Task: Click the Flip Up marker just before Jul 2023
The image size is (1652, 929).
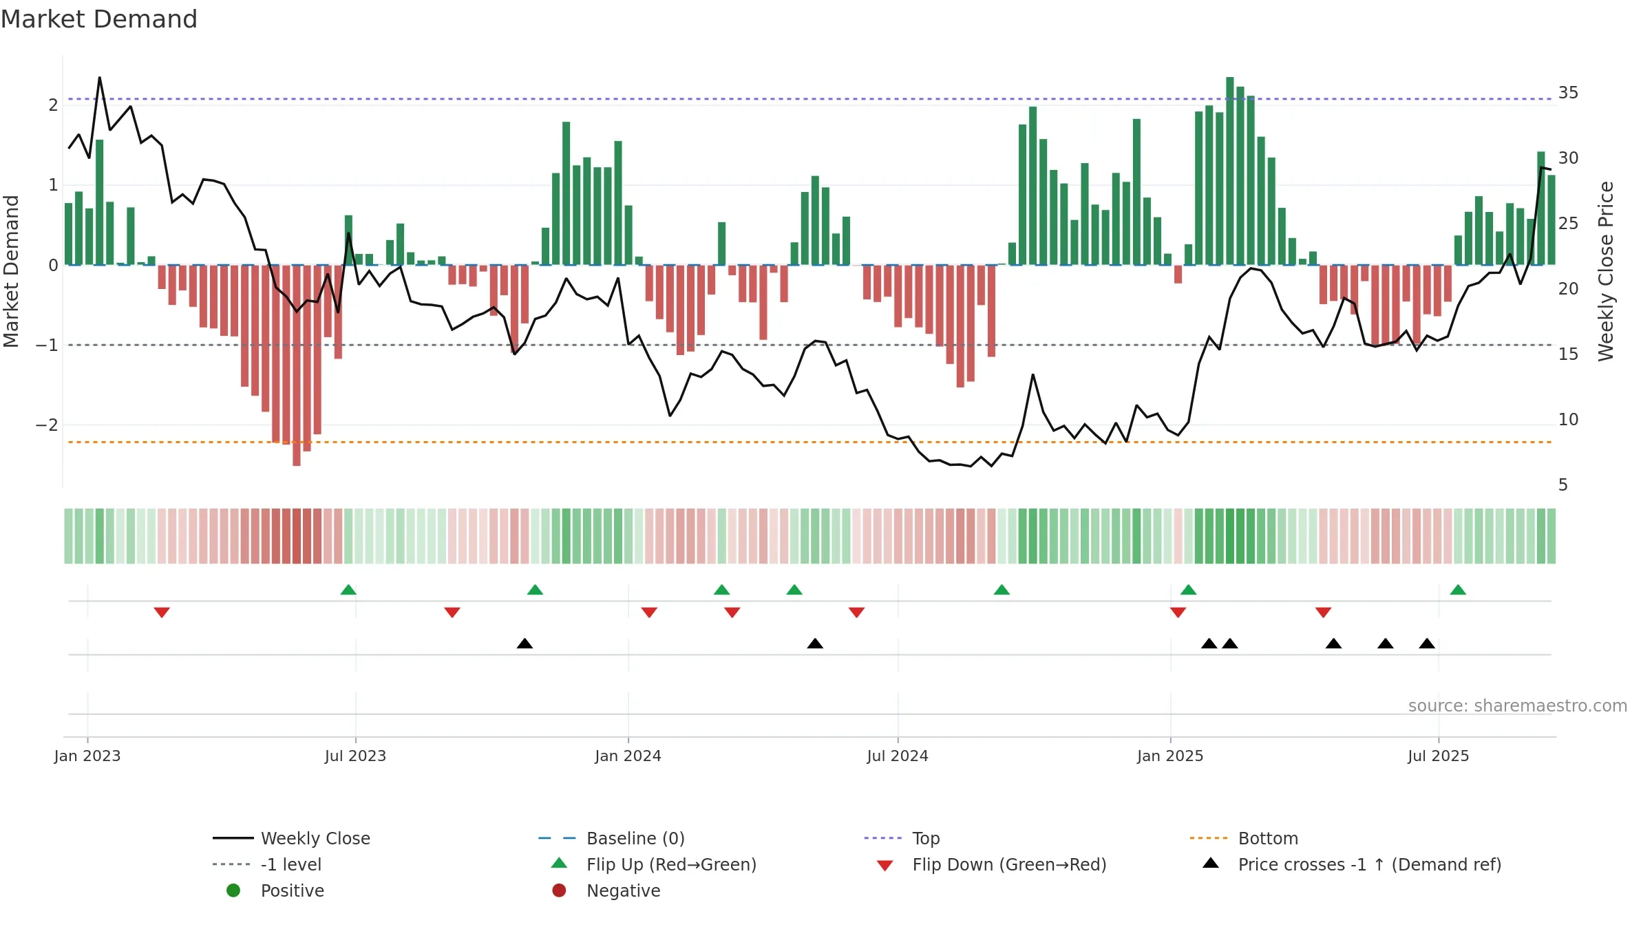Action: pos(348,590)
